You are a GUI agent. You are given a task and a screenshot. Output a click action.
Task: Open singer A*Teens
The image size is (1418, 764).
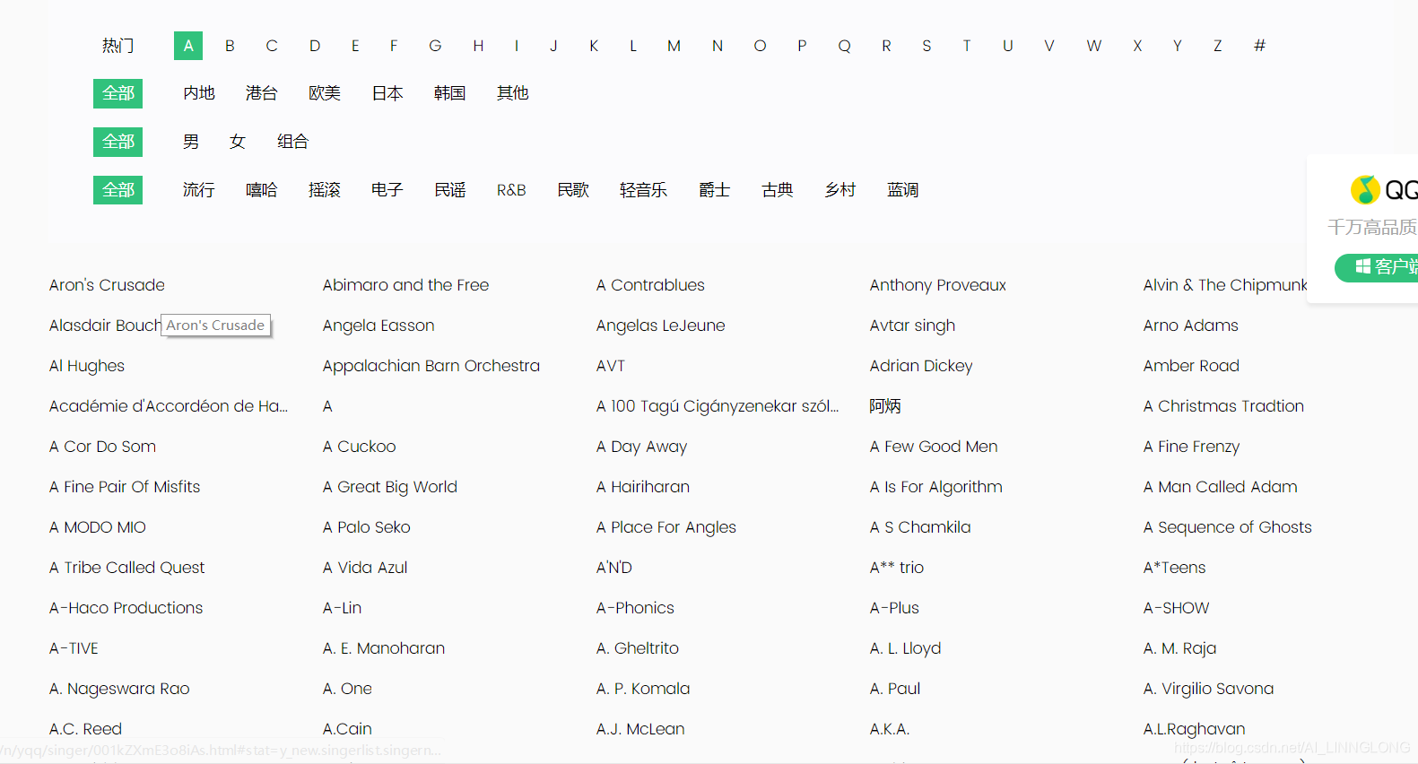point(1174,568)
